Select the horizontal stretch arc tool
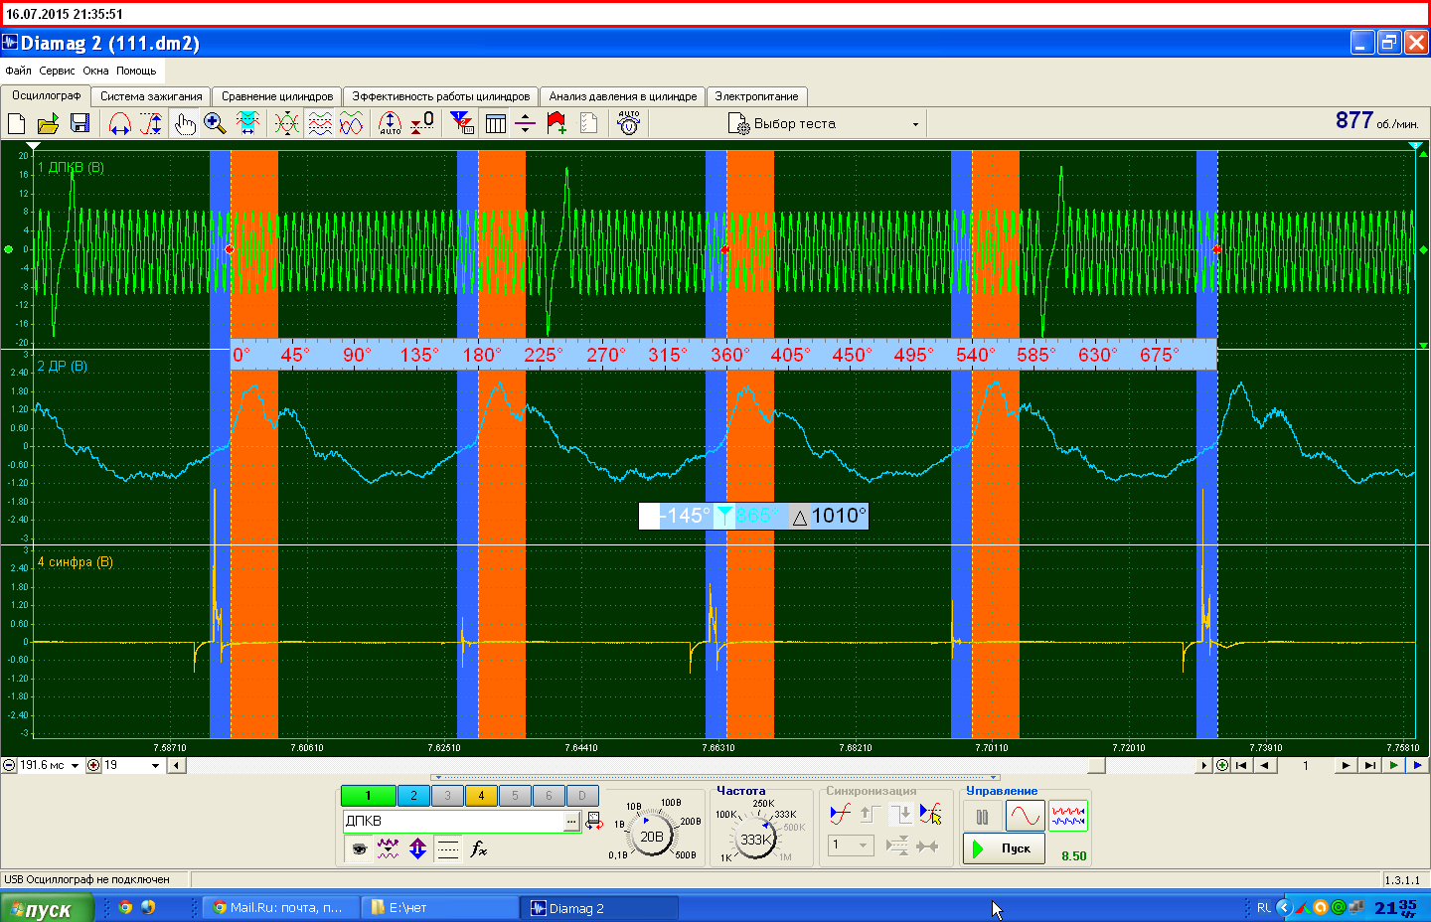 (119, 123)
